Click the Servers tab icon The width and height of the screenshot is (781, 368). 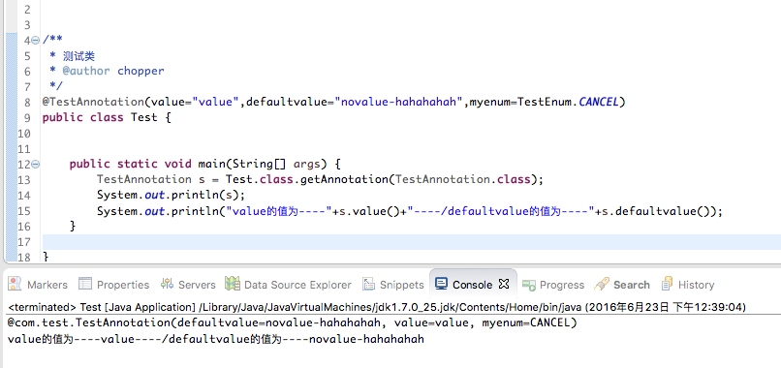(167, 285)
